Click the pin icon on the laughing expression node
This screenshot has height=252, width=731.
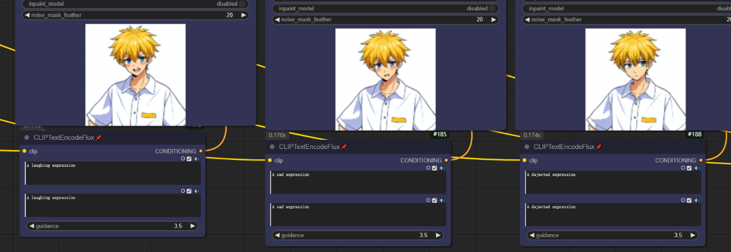(98, 138)
